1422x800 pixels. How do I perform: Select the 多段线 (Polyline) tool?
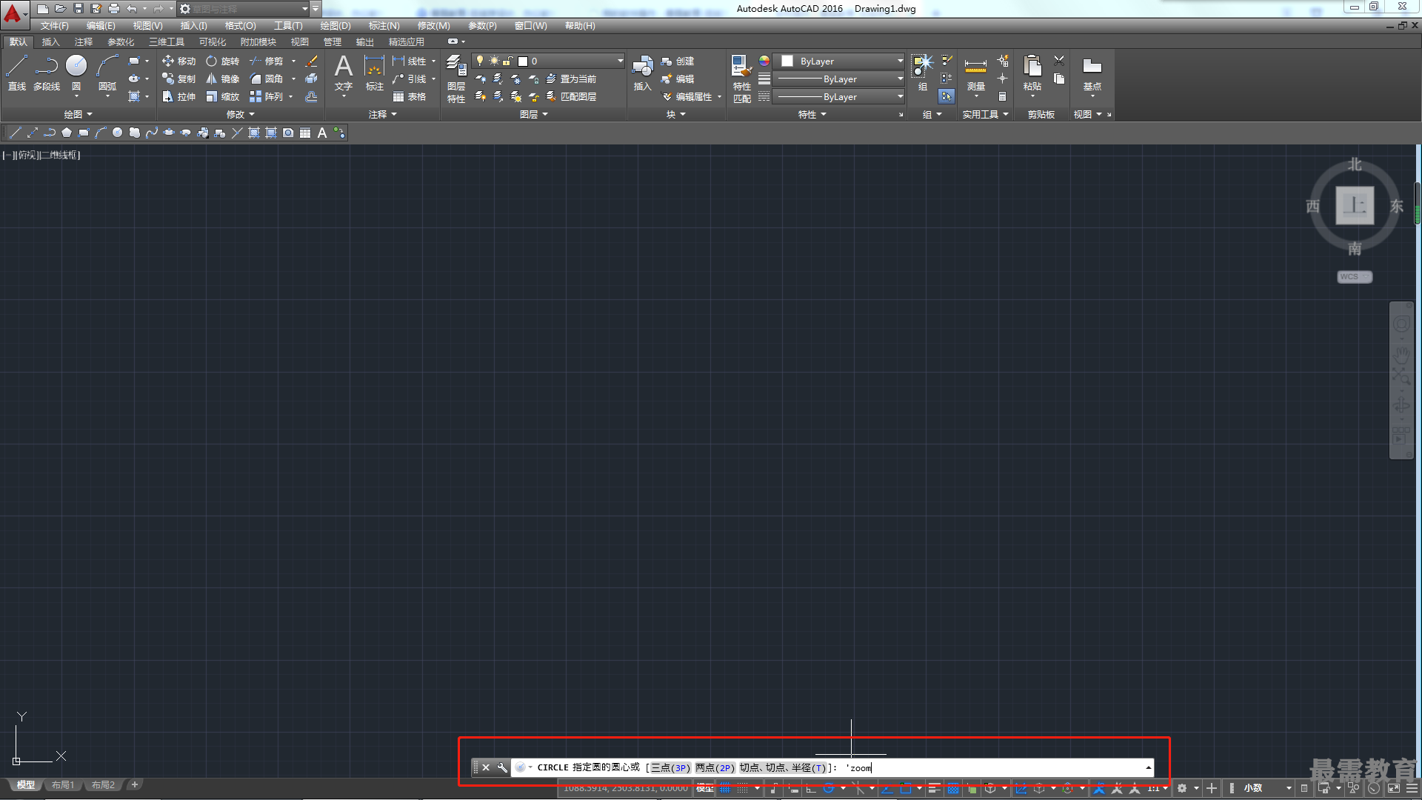pos(47,73)
